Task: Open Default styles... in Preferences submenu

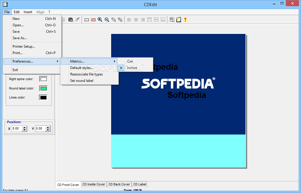Action: [x=89, y=68]
